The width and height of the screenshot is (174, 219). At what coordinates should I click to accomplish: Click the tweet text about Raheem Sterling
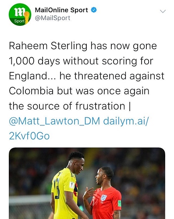87,76
